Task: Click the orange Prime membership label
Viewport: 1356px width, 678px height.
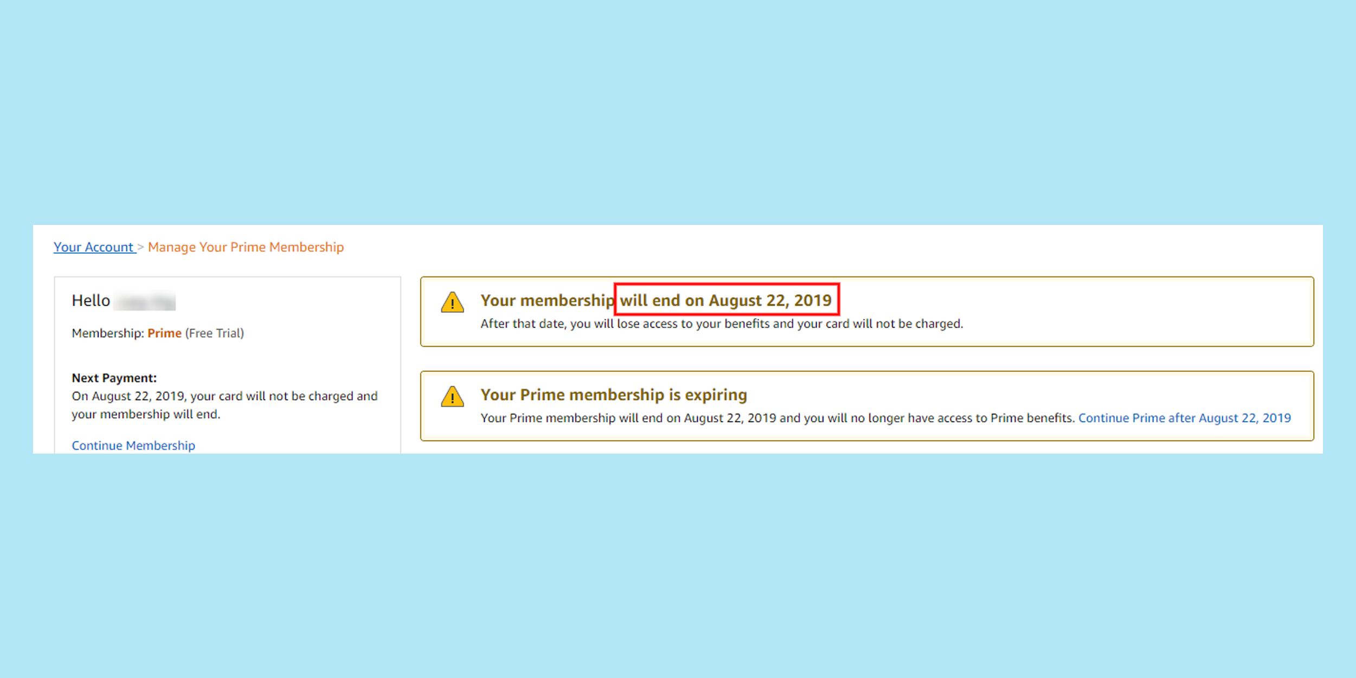Action: (164, 333)
